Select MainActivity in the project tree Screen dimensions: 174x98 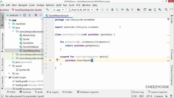[27, 35]
